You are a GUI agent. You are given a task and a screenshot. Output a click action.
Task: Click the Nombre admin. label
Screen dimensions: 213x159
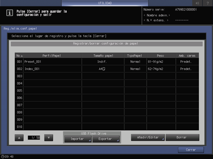click(157, 15)
